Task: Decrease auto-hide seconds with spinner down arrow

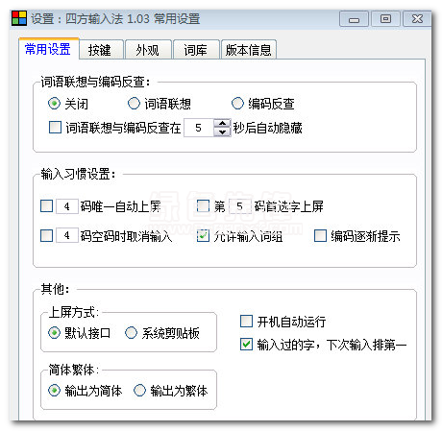Action: point(222,132)
